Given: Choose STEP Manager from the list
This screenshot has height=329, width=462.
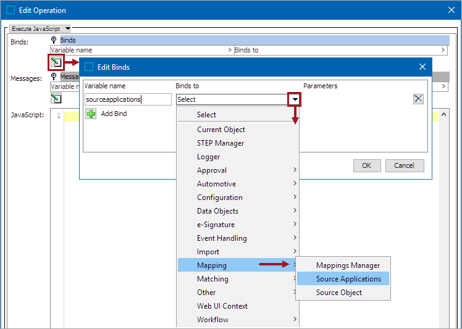Looking at the screenshot, I should pos(220,143).
